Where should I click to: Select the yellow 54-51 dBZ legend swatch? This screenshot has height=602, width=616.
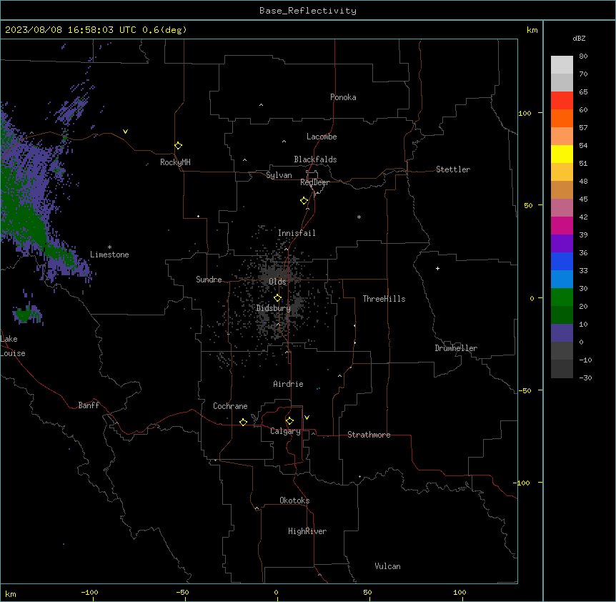(562, 154)
